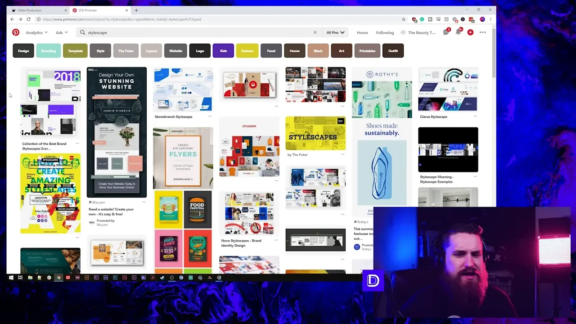The image size is (576, 324).
Task: Launch Adobe InDesign from taskbar
Action: tap(125, 278)
